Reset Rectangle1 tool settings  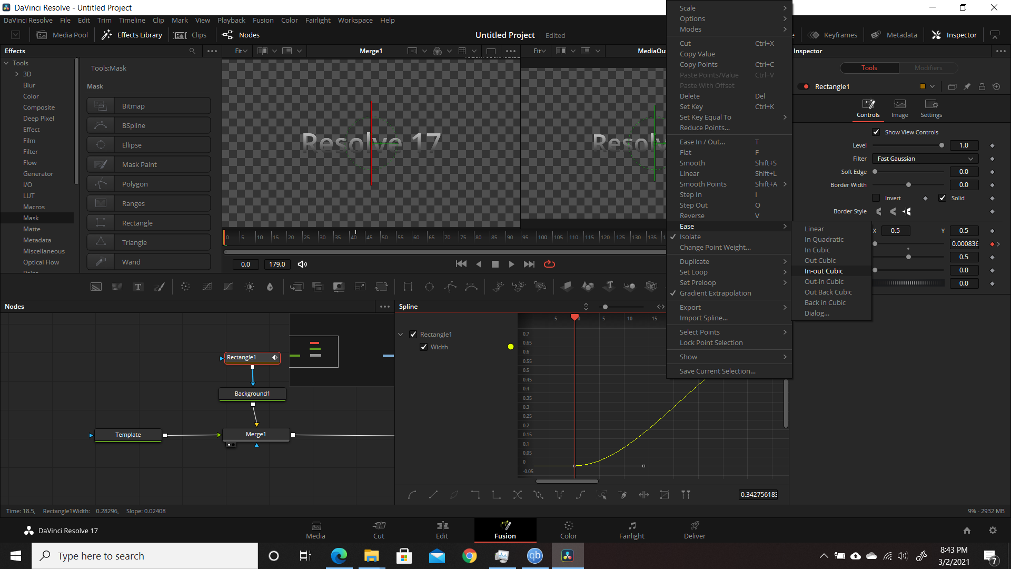coord(996,86)
